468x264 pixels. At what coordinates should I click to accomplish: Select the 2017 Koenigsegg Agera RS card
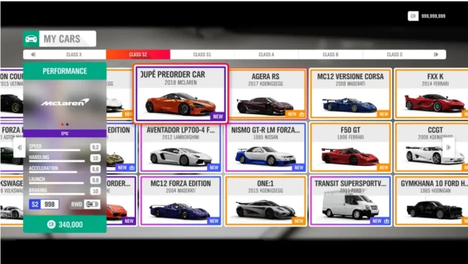265,94
